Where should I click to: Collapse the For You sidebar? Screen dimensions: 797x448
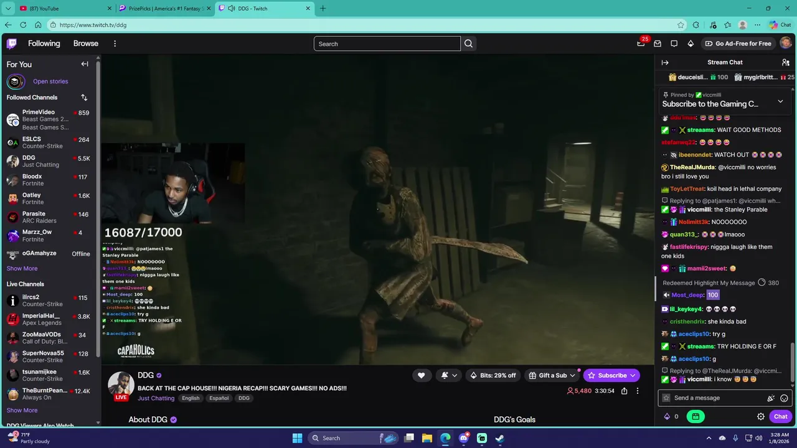(85, 64)
